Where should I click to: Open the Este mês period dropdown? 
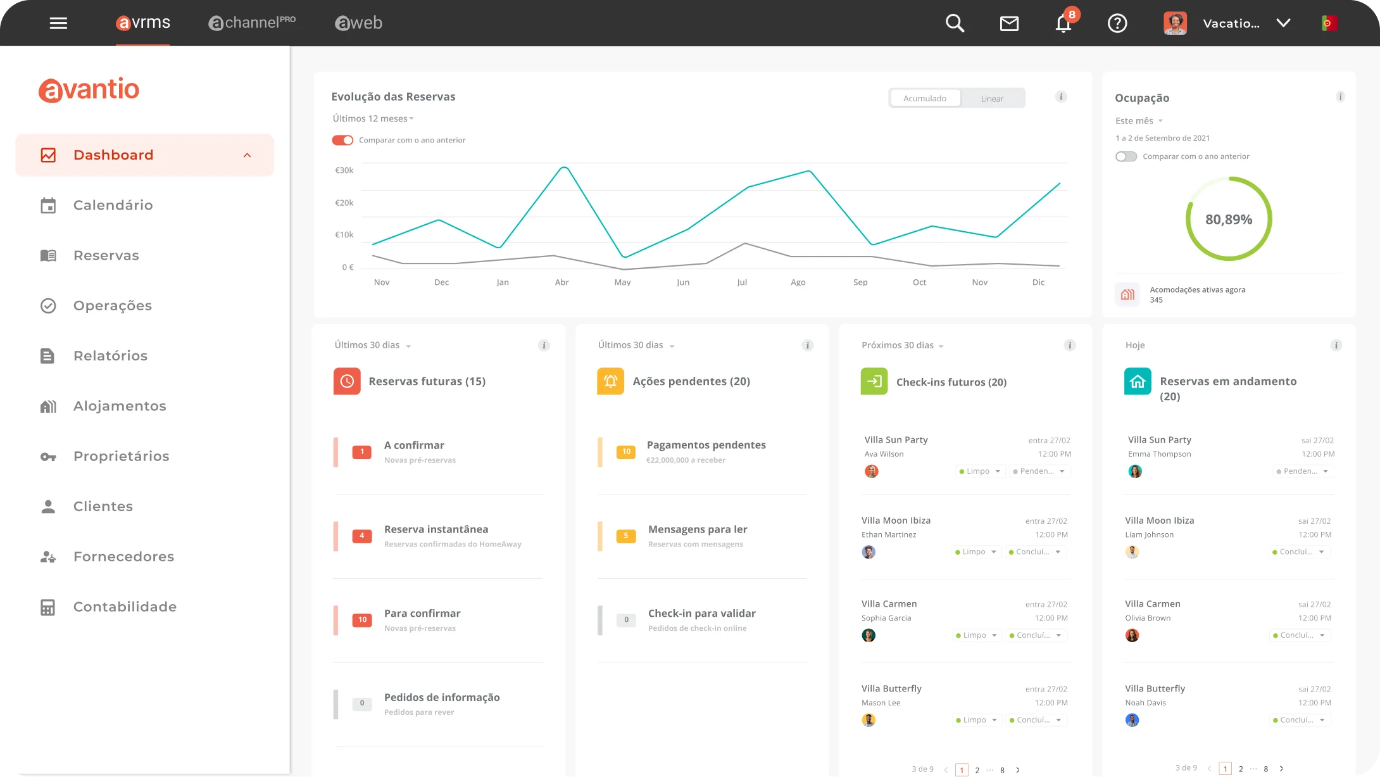(x=1139, y=121)
